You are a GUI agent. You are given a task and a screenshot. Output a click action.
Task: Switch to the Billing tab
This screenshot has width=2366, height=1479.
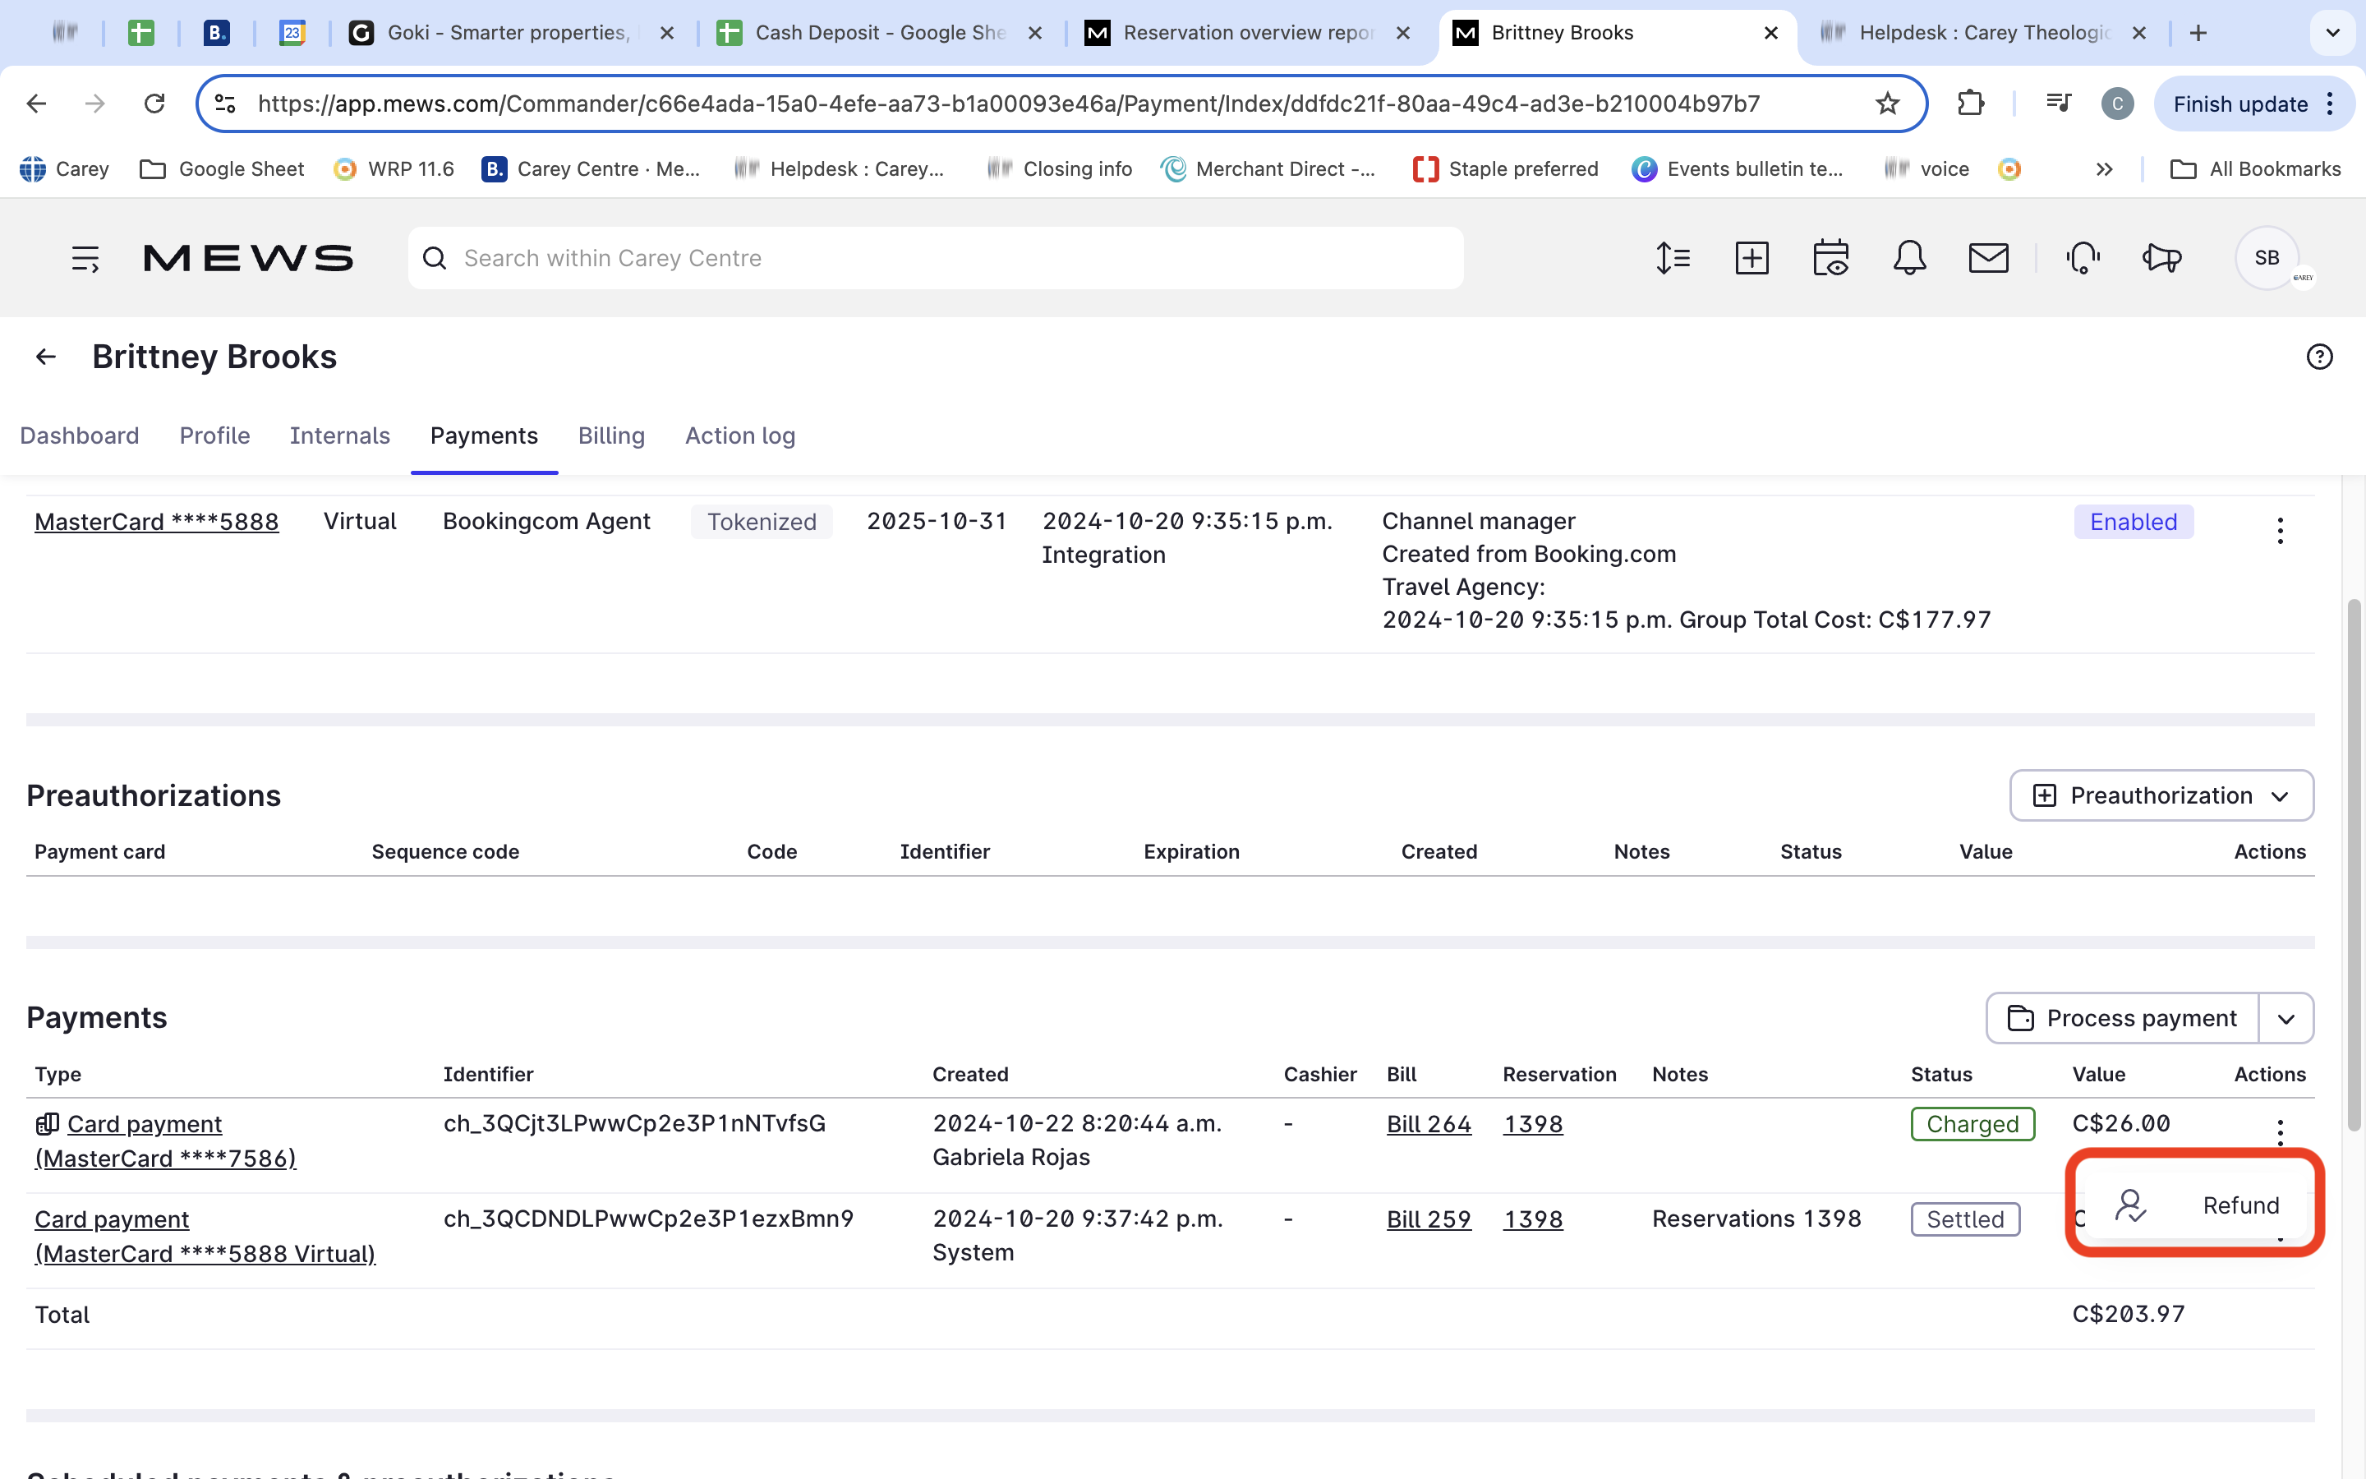pyautogui.click(x=611, y=435)
